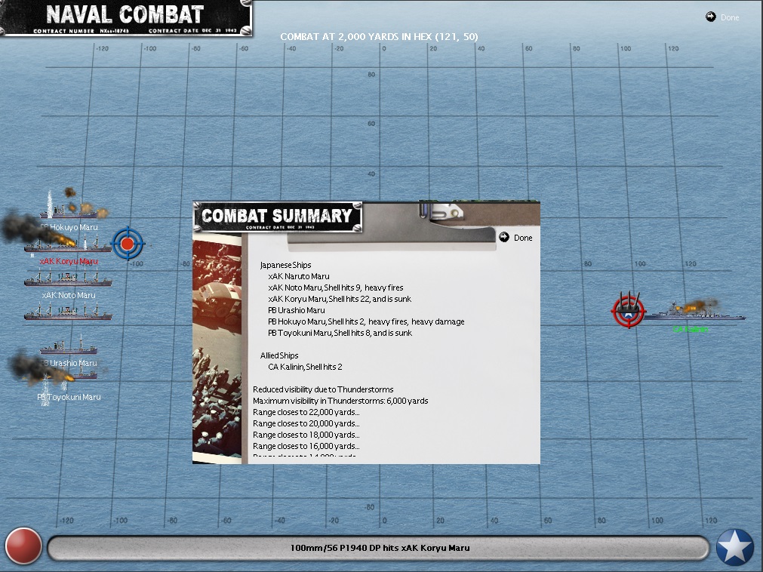
Task: Click 'Range closes to 18,000 yards...' line
Action: pyautogui.click(x=306, y=435)
